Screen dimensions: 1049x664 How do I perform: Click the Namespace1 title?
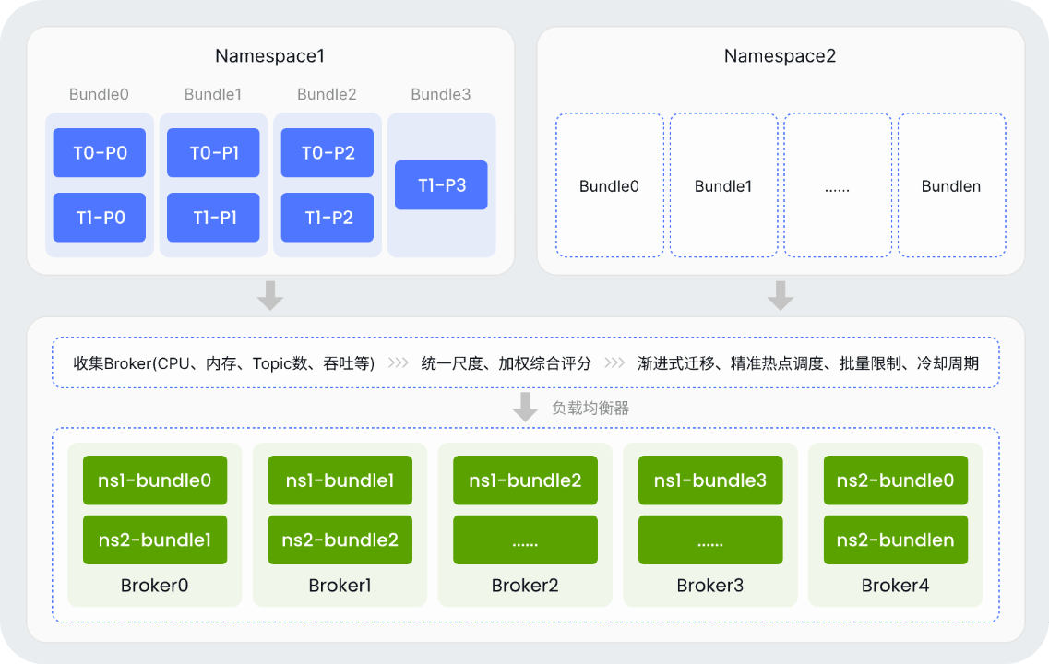269,56
